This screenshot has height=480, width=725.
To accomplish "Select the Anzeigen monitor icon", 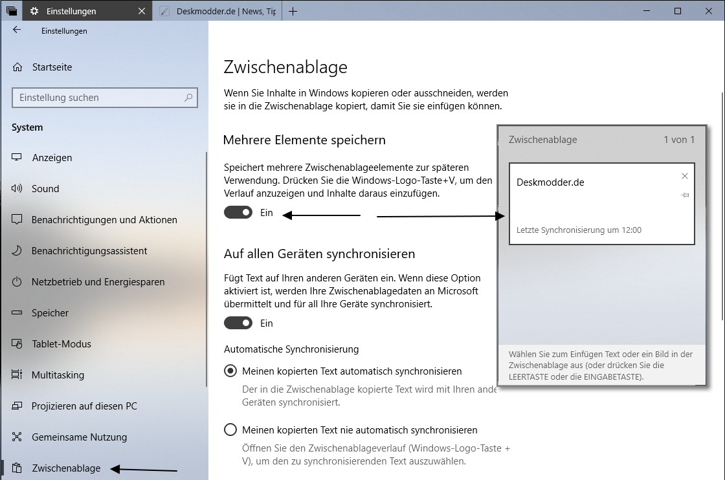I will (x=17, y=158).
